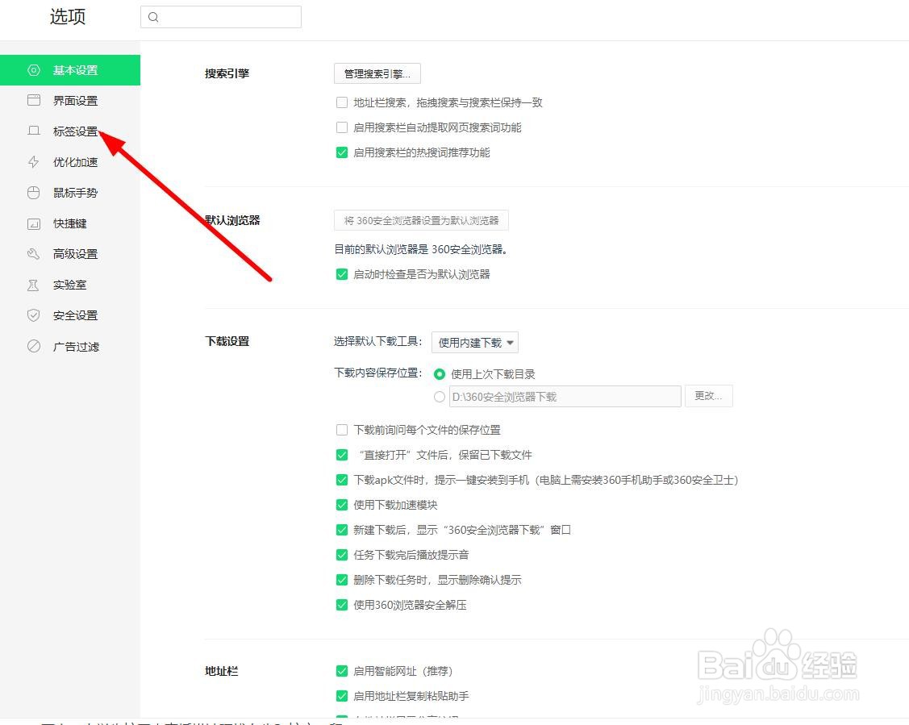The height and width of the screenshot is (725, 909).
Task: Uncheck 使用下载加速模块
Action: pyautogui.click(x=342, y=505)
